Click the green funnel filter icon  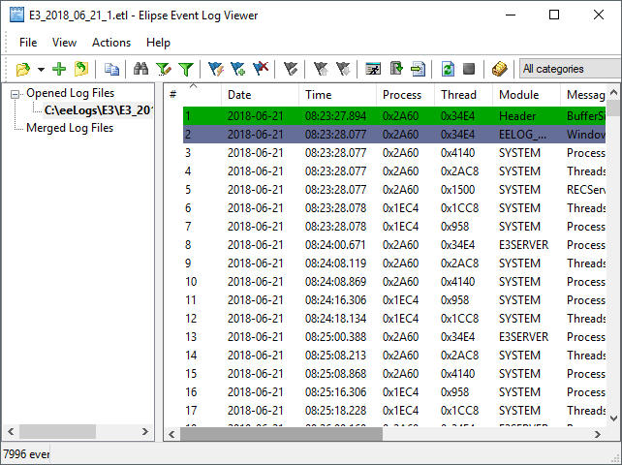click(x=185, y=69)
